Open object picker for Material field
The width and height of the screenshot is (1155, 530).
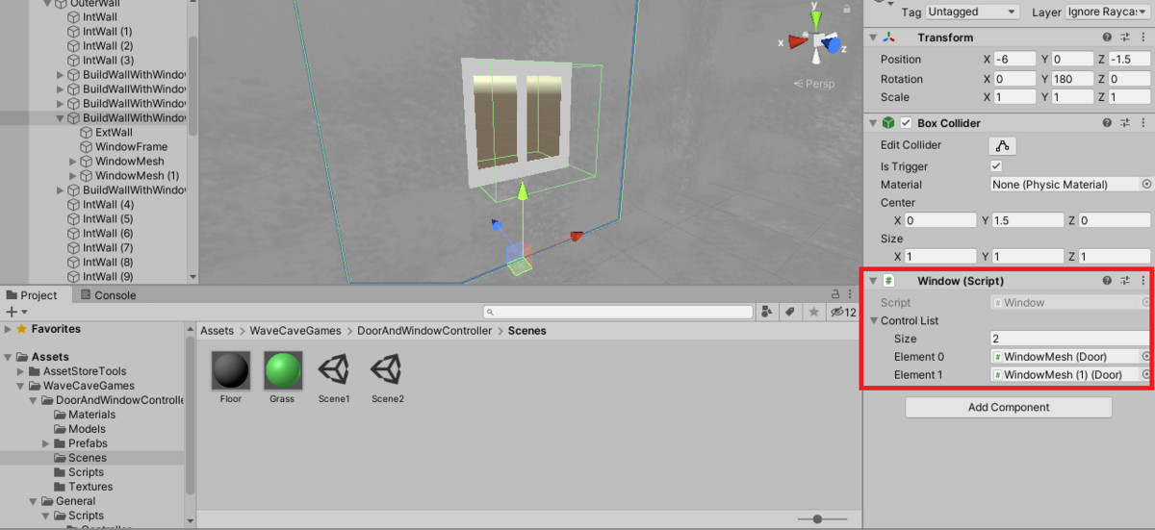[1145, 184]
